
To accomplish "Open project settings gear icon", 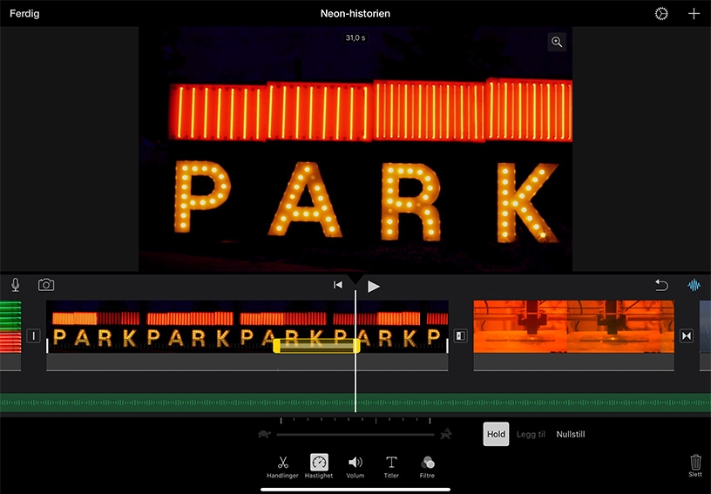I will click(661, 14).
